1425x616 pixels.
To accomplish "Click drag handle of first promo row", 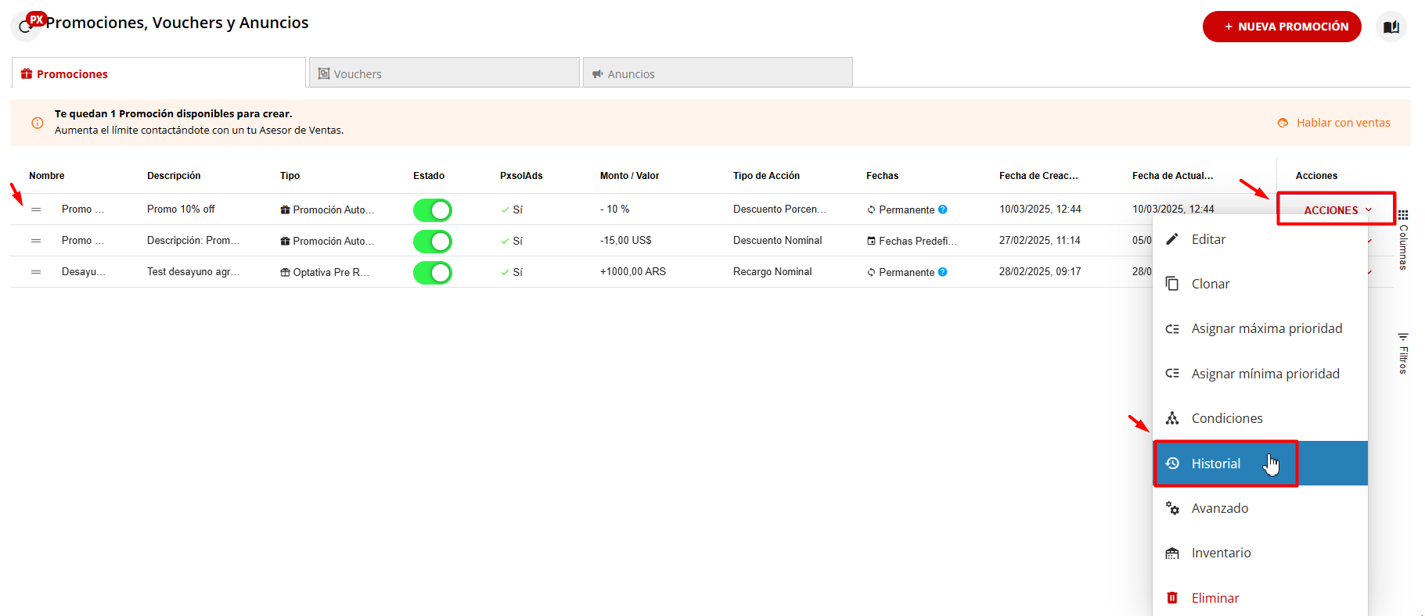I will tap(36, 210).
